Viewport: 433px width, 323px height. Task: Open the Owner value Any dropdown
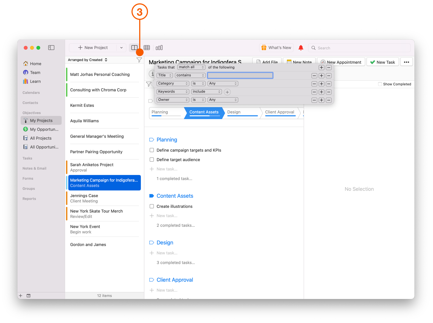223,100
